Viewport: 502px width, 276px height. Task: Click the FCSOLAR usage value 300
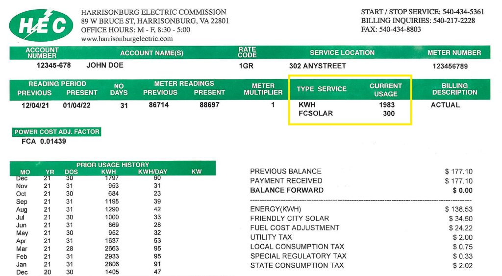[389, 114]
